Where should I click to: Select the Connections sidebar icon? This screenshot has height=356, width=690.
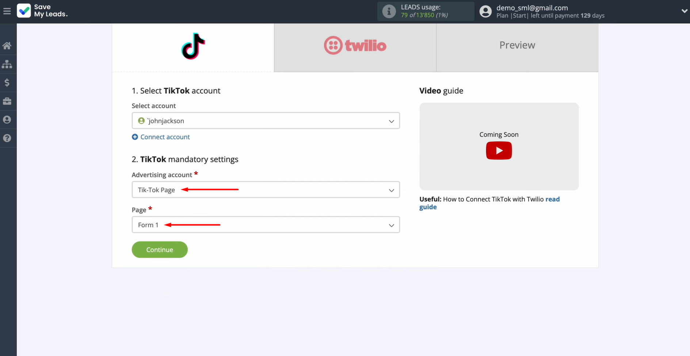[8, 64]
